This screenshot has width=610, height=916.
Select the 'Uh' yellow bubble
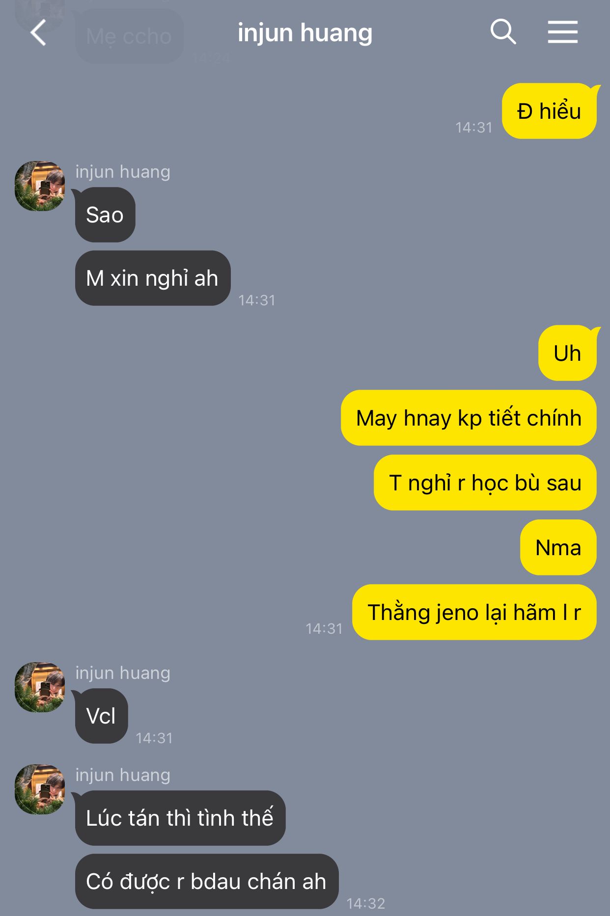pyautogui.click(x=567, y=353)
